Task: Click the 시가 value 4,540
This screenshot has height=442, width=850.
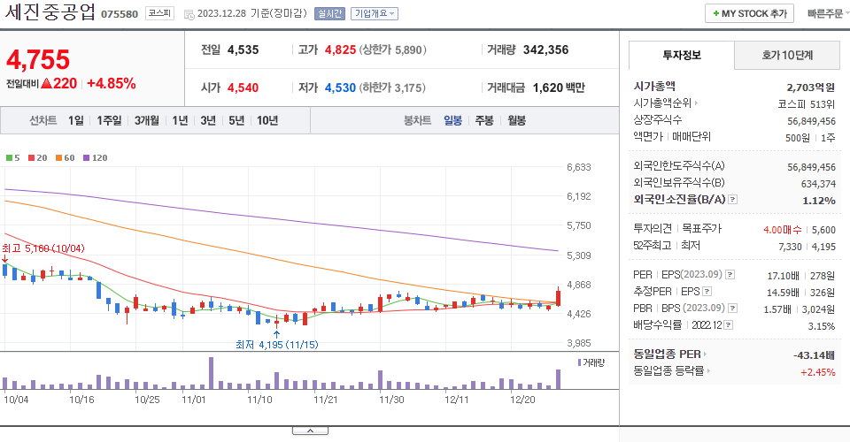Action: click(x=243, y=88)
